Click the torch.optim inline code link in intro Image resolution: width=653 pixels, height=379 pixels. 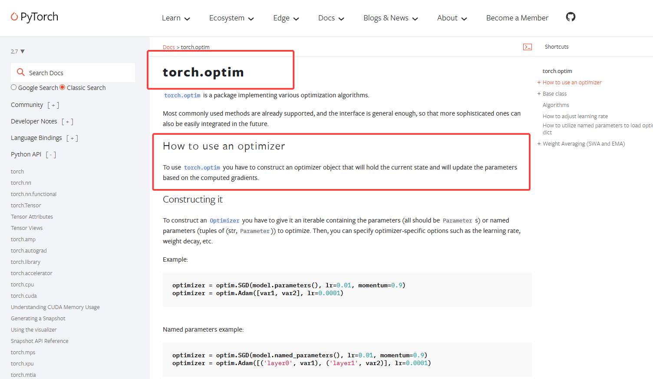tap(182, 96)
